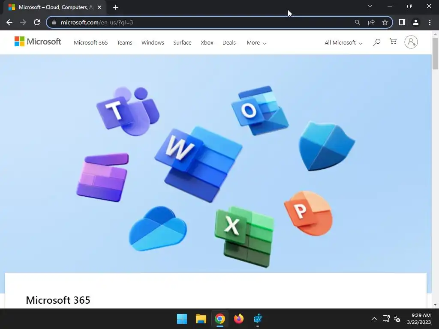The width and height of the screenshot is (439, 329).
Task: Expand the More navigation dropdown
Action: point(256,43)
